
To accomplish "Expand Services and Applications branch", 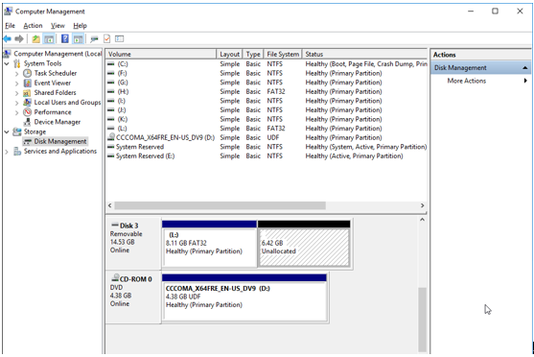I will (x=7, y=152).
